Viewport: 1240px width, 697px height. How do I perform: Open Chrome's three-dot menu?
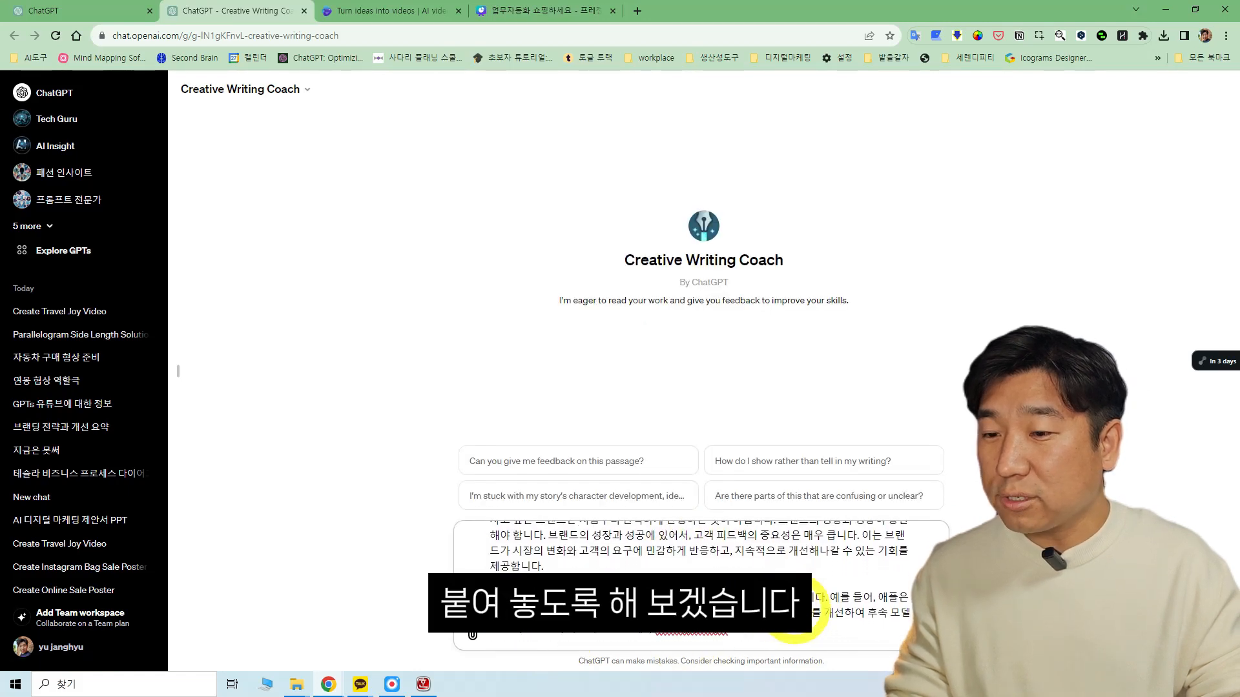pyautogui.click(x=1226, y=35)
